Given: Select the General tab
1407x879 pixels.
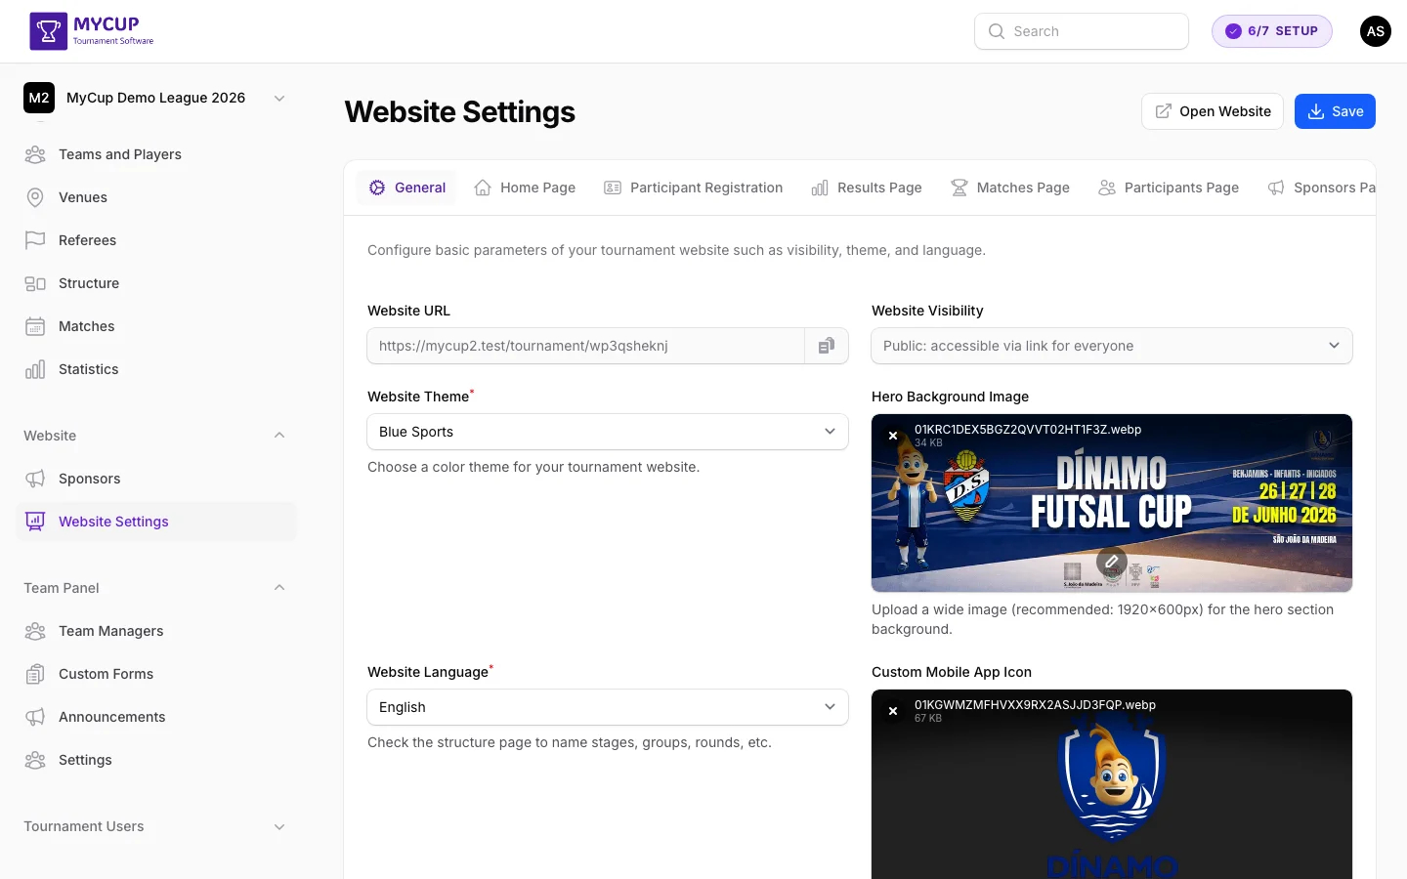Looking at the screenshot, I should coord(407,188).
